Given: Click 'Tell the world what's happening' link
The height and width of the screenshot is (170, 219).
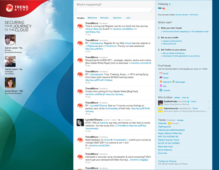Looking at the screenshot, I should [x=186, y=31].
